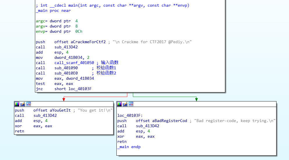Viewport: 289px width, 160px height.
Task: Click xor eax, eax in loc_40103F node
Action: (x=136, y=136)
